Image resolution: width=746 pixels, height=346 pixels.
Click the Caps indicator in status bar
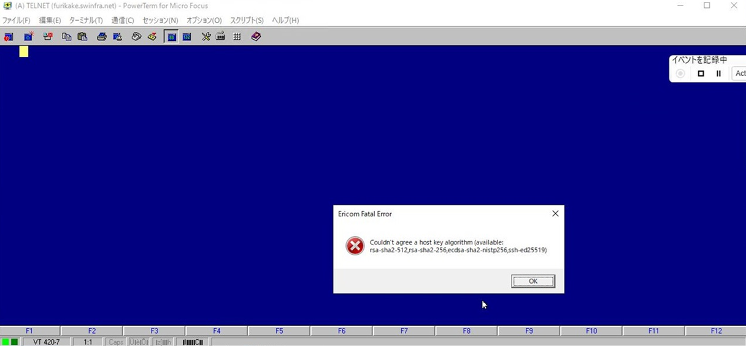tap(116, 342)
